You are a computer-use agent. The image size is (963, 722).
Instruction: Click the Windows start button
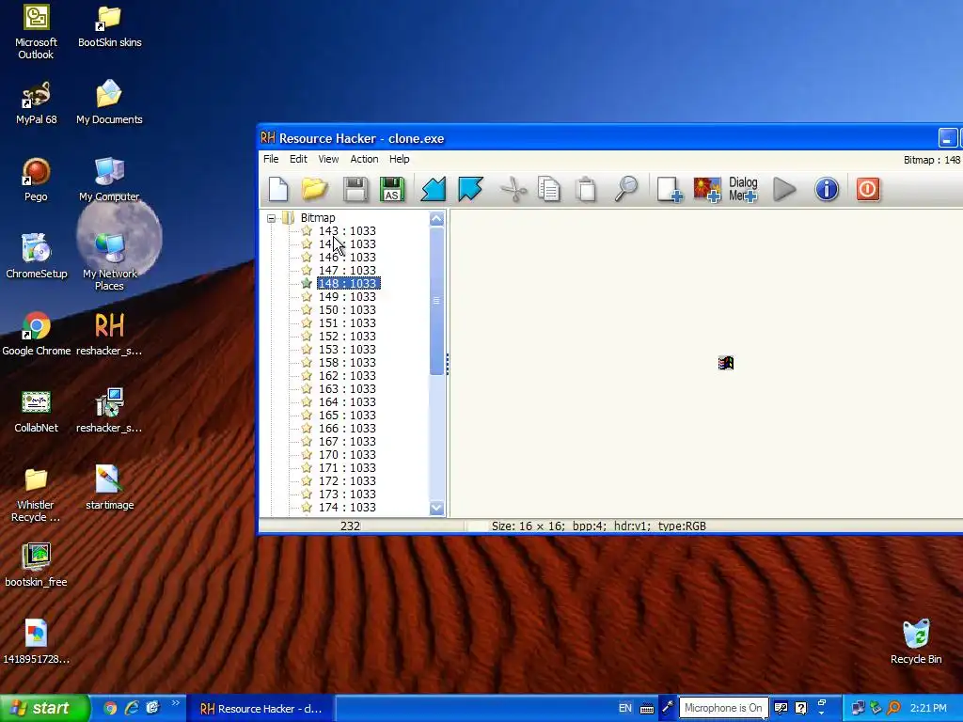coord(44,709)
